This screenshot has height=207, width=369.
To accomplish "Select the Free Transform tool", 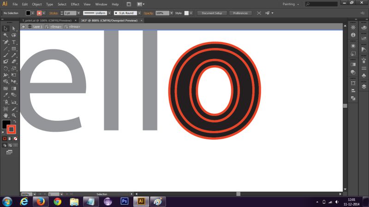I will pyautogui.click(x=14, y=75).
